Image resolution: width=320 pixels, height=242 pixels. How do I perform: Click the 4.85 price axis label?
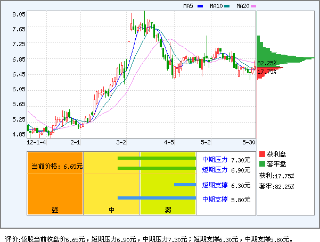(19, 134)
